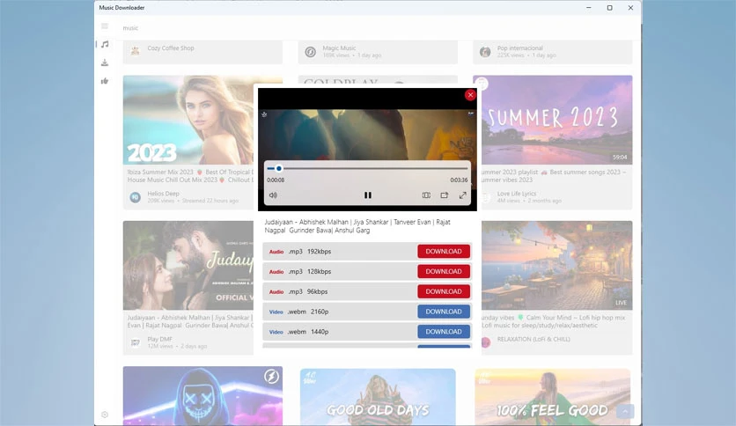Click the Love Life Lyrics channel name
This screenshot has width=736, height=426.
coord(516,194)
